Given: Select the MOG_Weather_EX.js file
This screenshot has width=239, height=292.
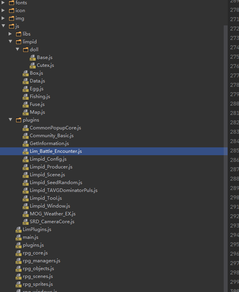Looking at the screenshot, I should tap(53, 214).
